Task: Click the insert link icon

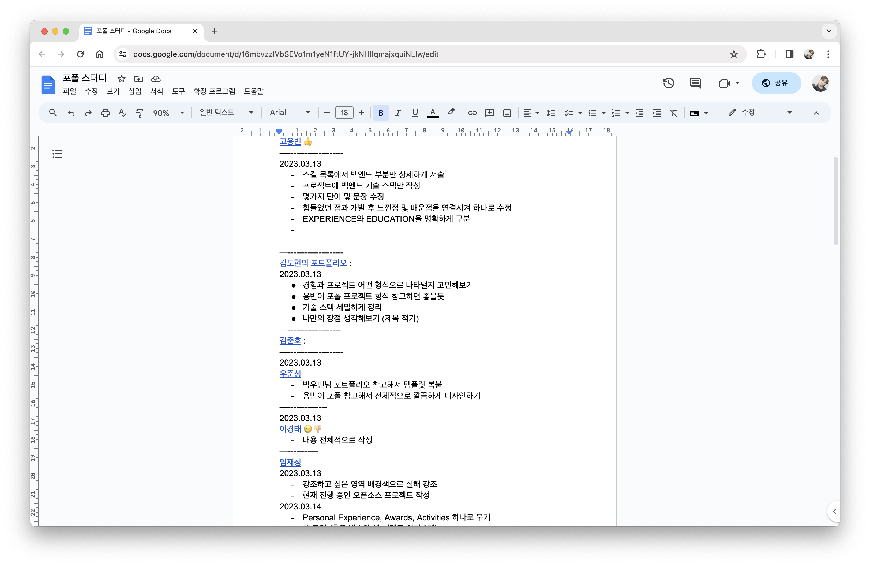Action: (x=472, y=113)
